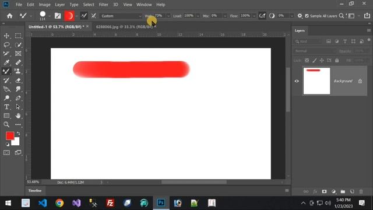Toggle Sample All Layers checkbox
373x210 pixels.
(307, 16)
